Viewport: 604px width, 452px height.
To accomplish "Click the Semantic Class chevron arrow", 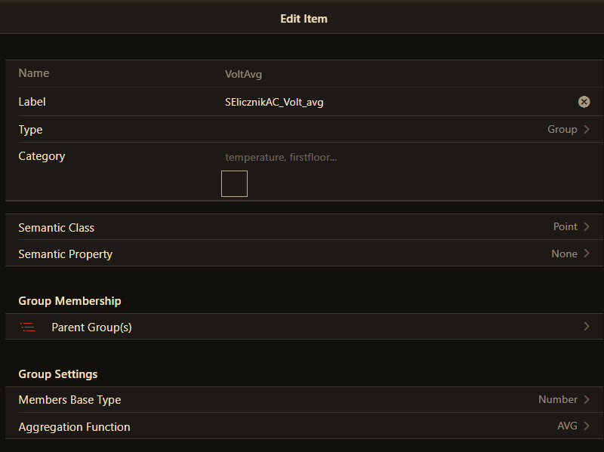I will pos(587,227).
